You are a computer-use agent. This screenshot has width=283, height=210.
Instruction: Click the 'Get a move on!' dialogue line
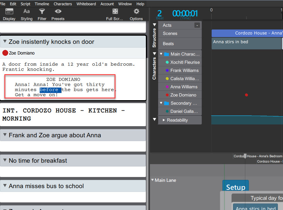pyautogui.click(x=36, y=95)
